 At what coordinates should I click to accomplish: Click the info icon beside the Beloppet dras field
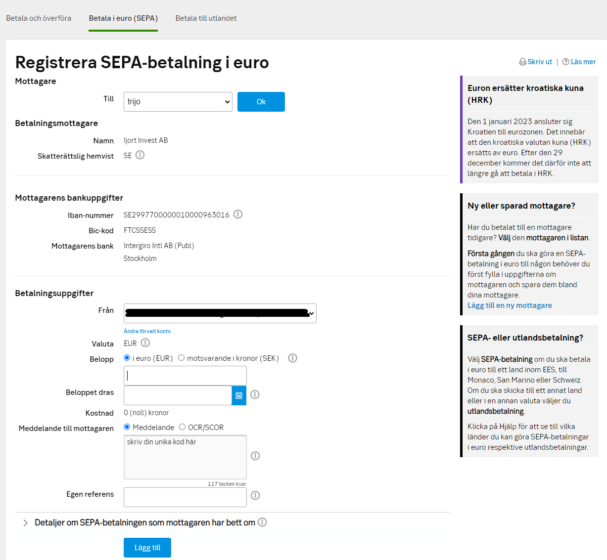255,394
